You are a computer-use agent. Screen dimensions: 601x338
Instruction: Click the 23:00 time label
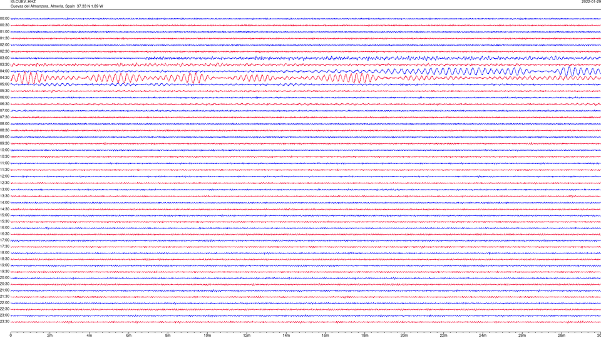(x=4, y=315)
